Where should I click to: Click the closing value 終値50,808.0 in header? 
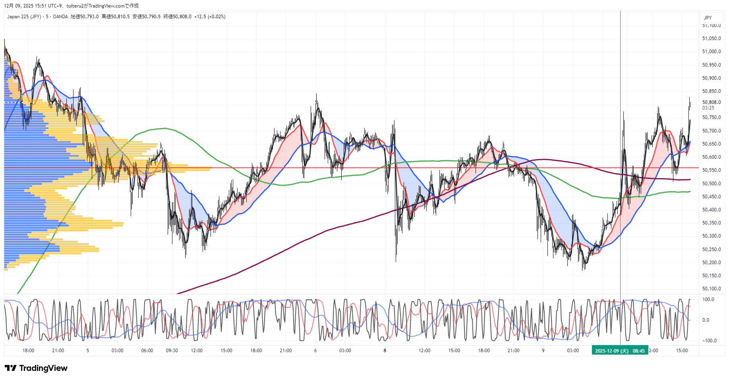tap(177, 17)
